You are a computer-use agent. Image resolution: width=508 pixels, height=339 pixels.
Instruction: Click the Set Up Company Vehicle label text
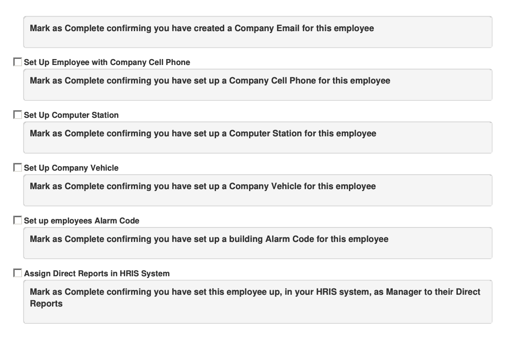click(71, 168)
